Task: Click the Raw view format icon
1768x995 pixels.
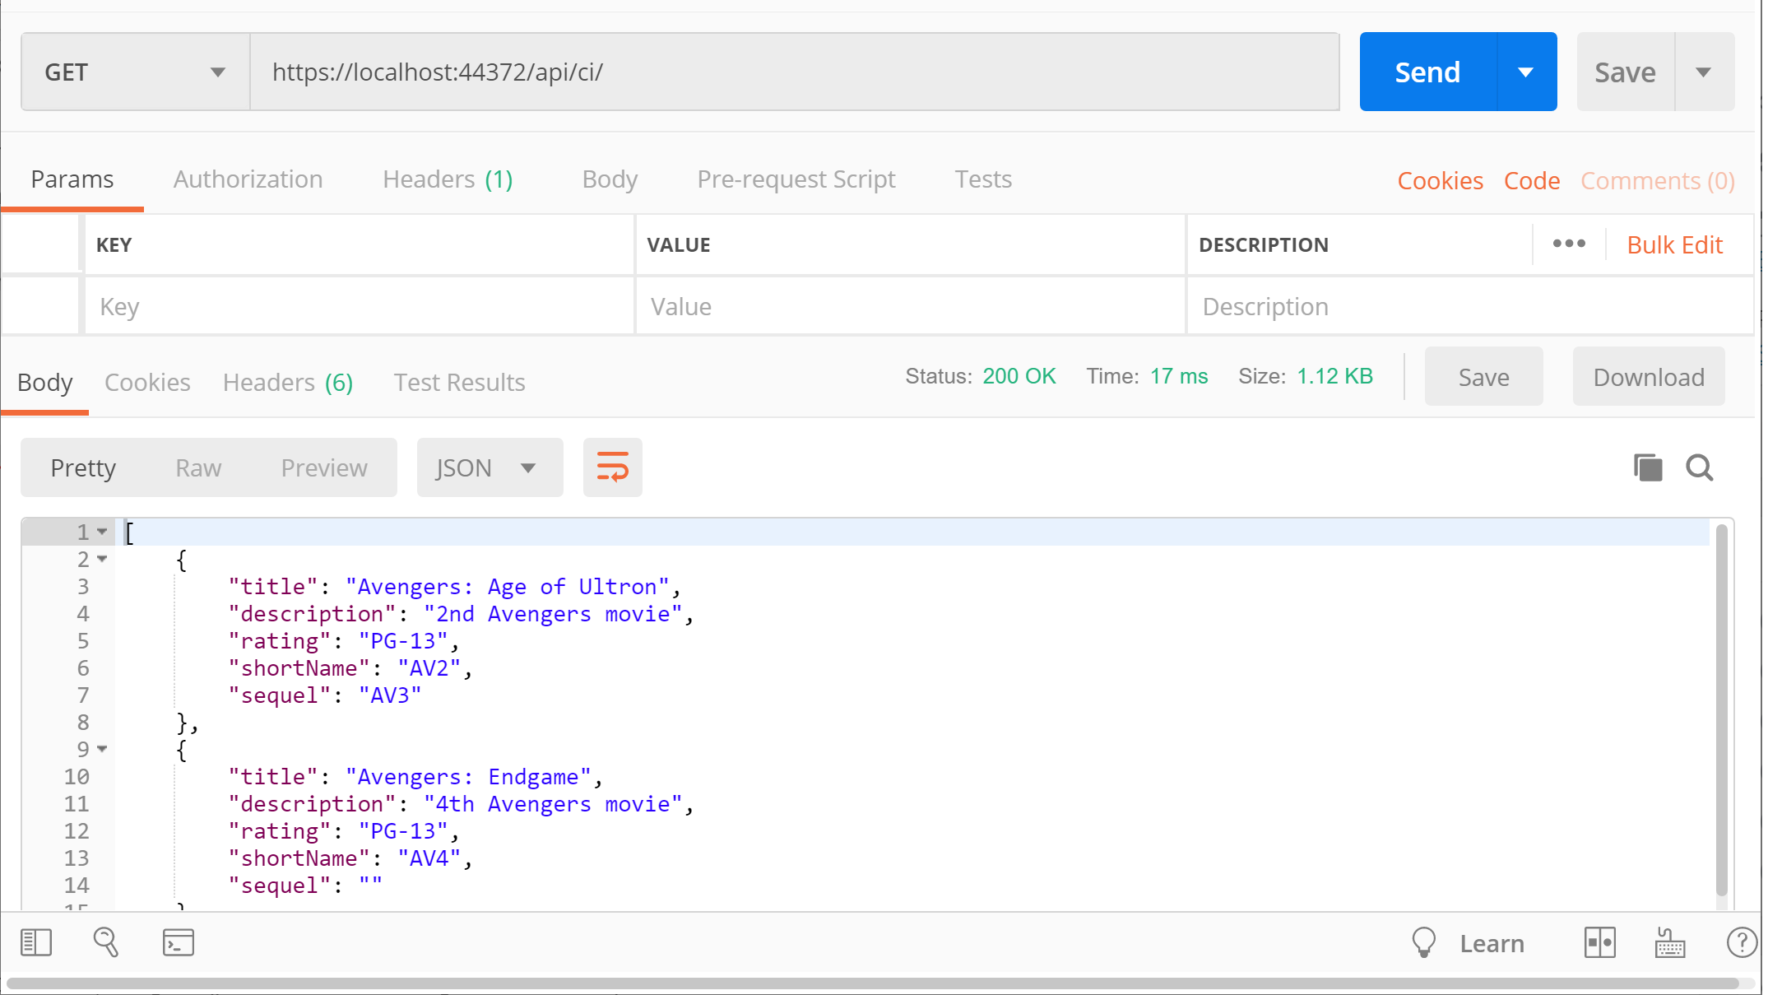Action: pos(198,467)
